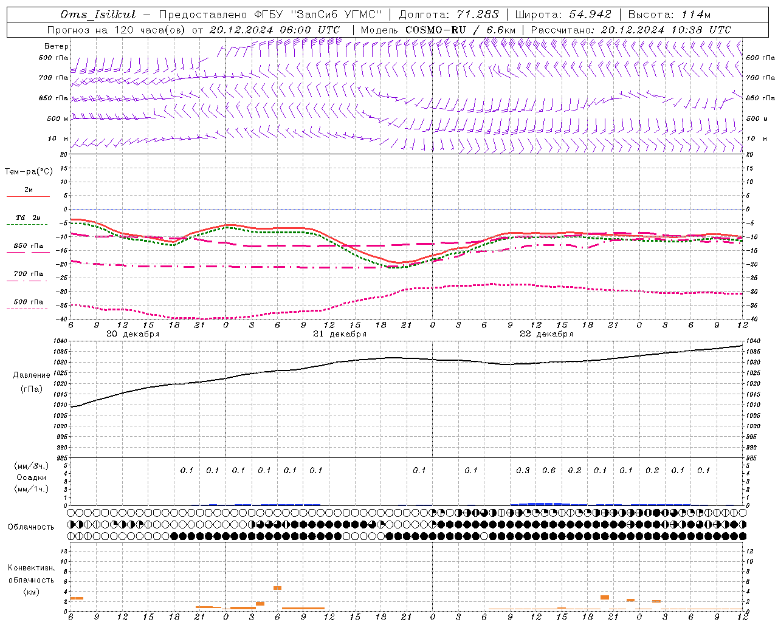778x622 pixels.
Task: Click the 21 декабря date label
Action: [x=340, y=334]
